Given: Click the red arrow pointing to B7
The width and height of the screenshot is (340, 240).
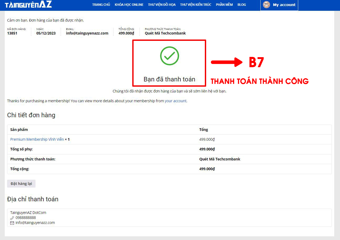Looking at the screenshot, I should 226,62.
